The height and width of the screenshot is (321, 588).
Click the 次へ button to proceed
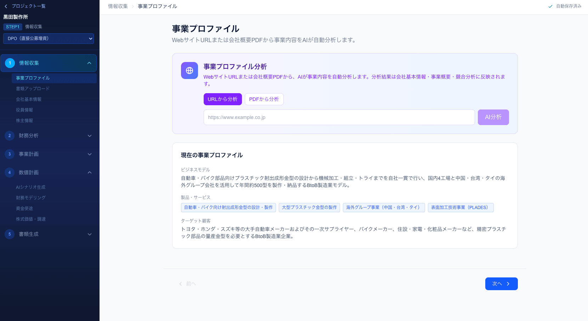(501, 284)
